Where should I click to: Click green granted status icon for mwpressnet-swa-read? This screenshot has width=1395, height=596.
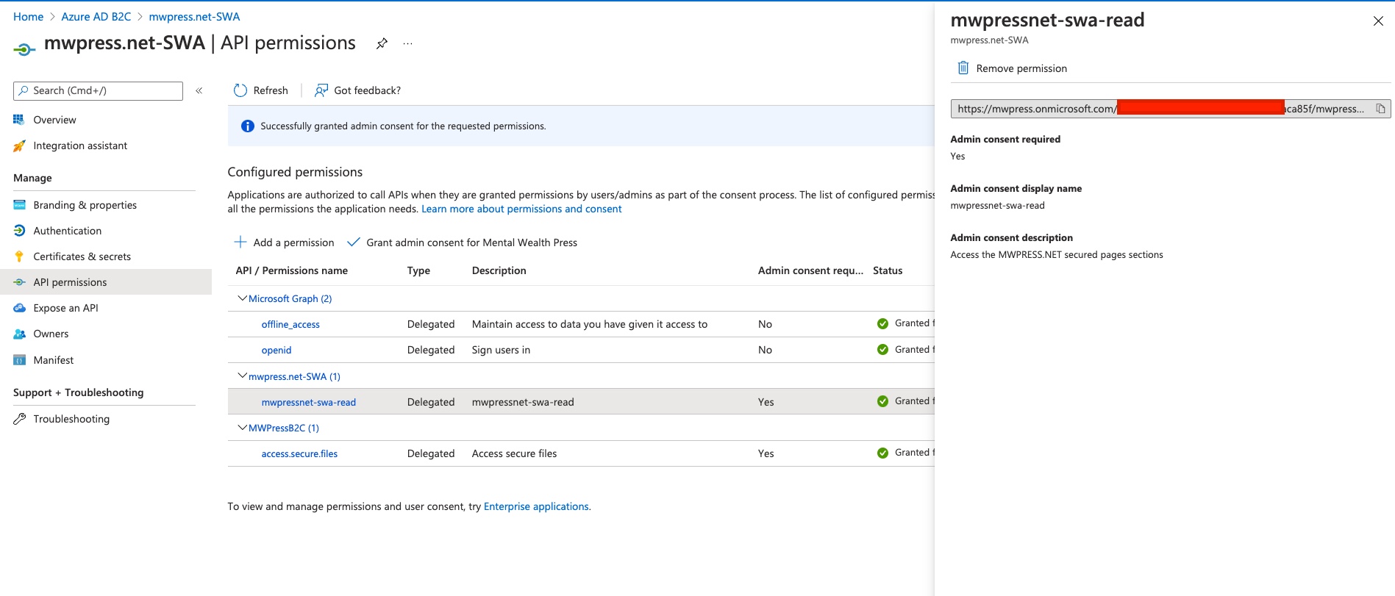pyautogui.click(x=882, y=401)
